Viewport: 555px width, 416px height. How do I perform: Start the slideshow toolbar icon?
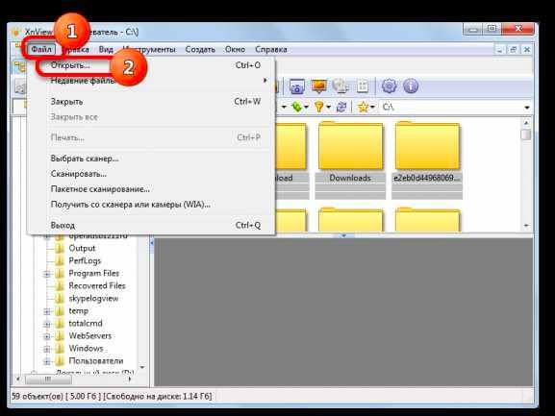tap(319, 86)
